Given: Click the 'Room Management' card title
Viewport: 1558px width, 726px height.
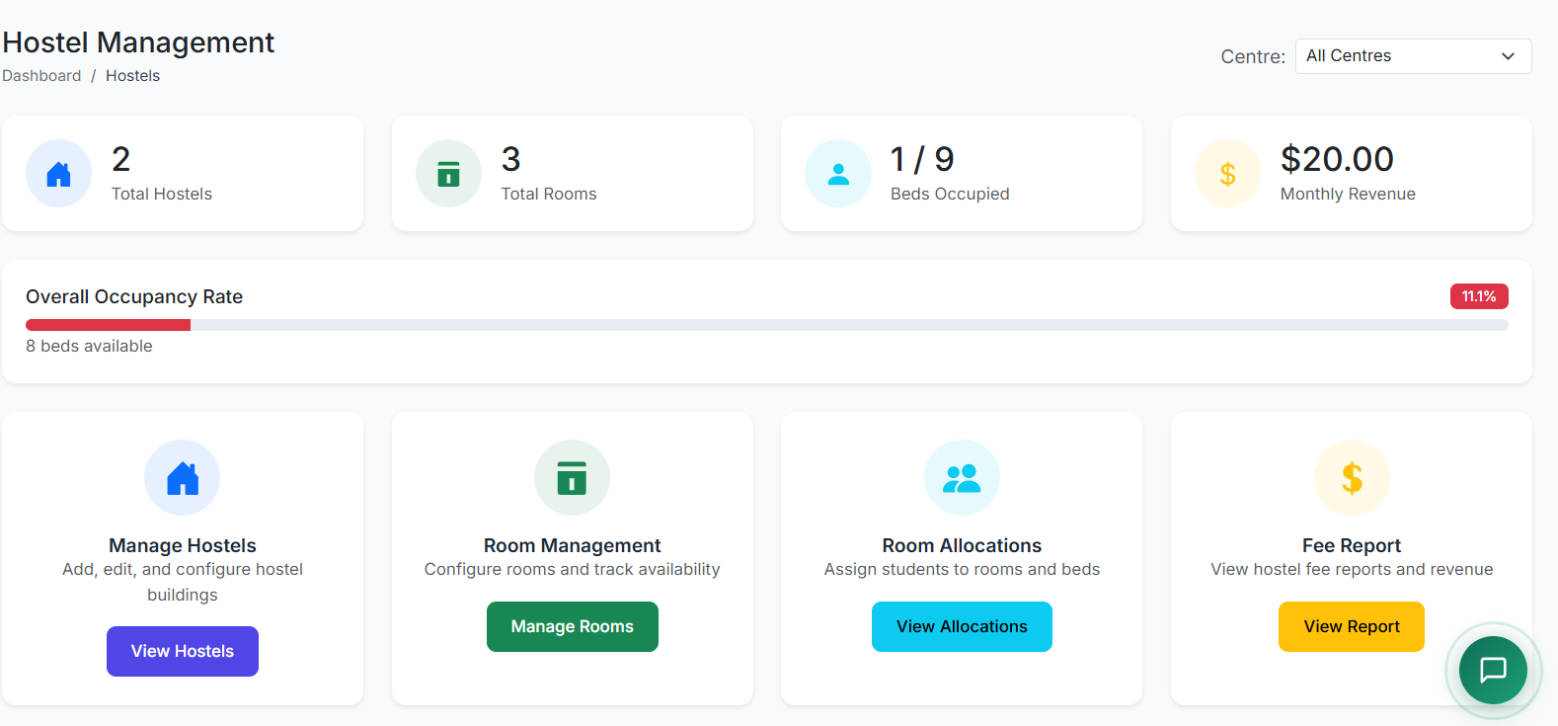Looking at the screenshot, I should (x=573, y=545).
